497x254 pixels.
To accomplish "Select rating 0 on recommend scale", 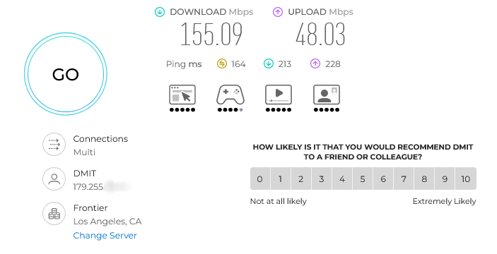I will pos(260,179).
